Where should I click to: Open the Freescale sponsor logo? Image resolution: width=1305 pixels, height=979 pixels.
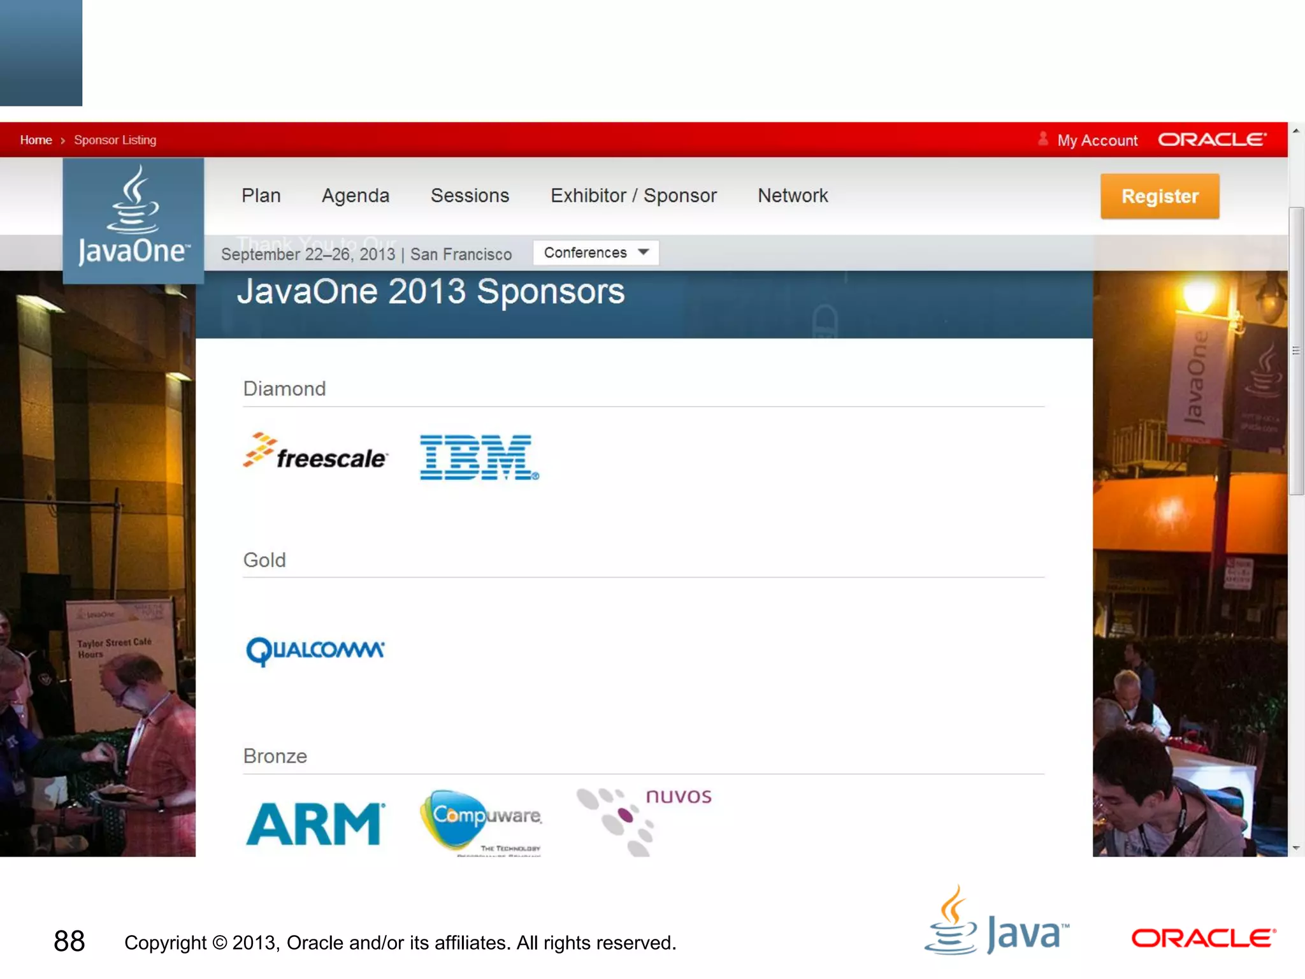click(315, 451)
